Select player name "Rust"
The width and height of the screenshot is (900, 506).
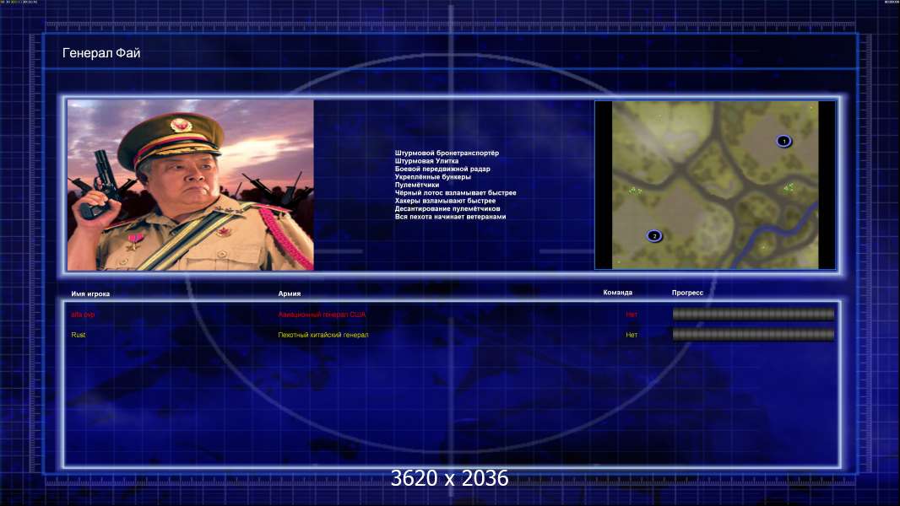coord(78,335)
